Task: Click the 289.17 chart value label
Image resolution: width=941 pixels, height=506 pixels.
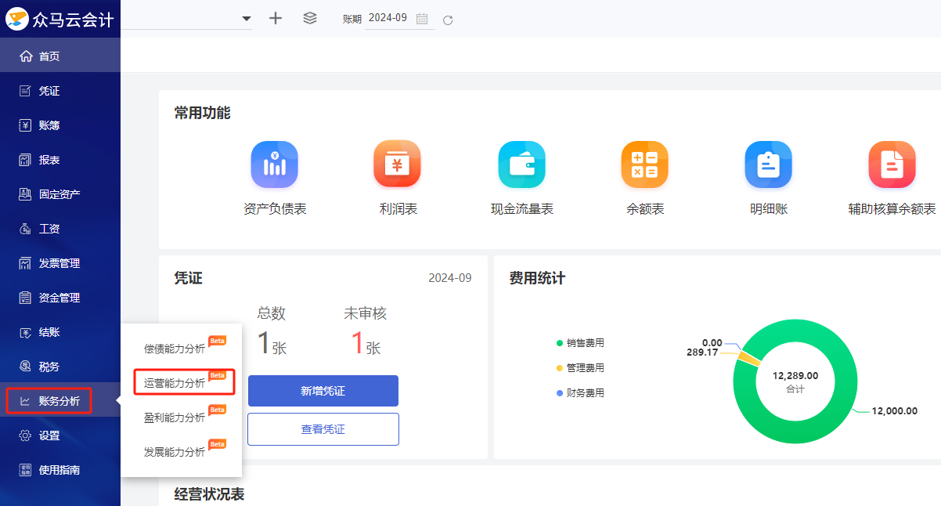Action: (702, 352)
